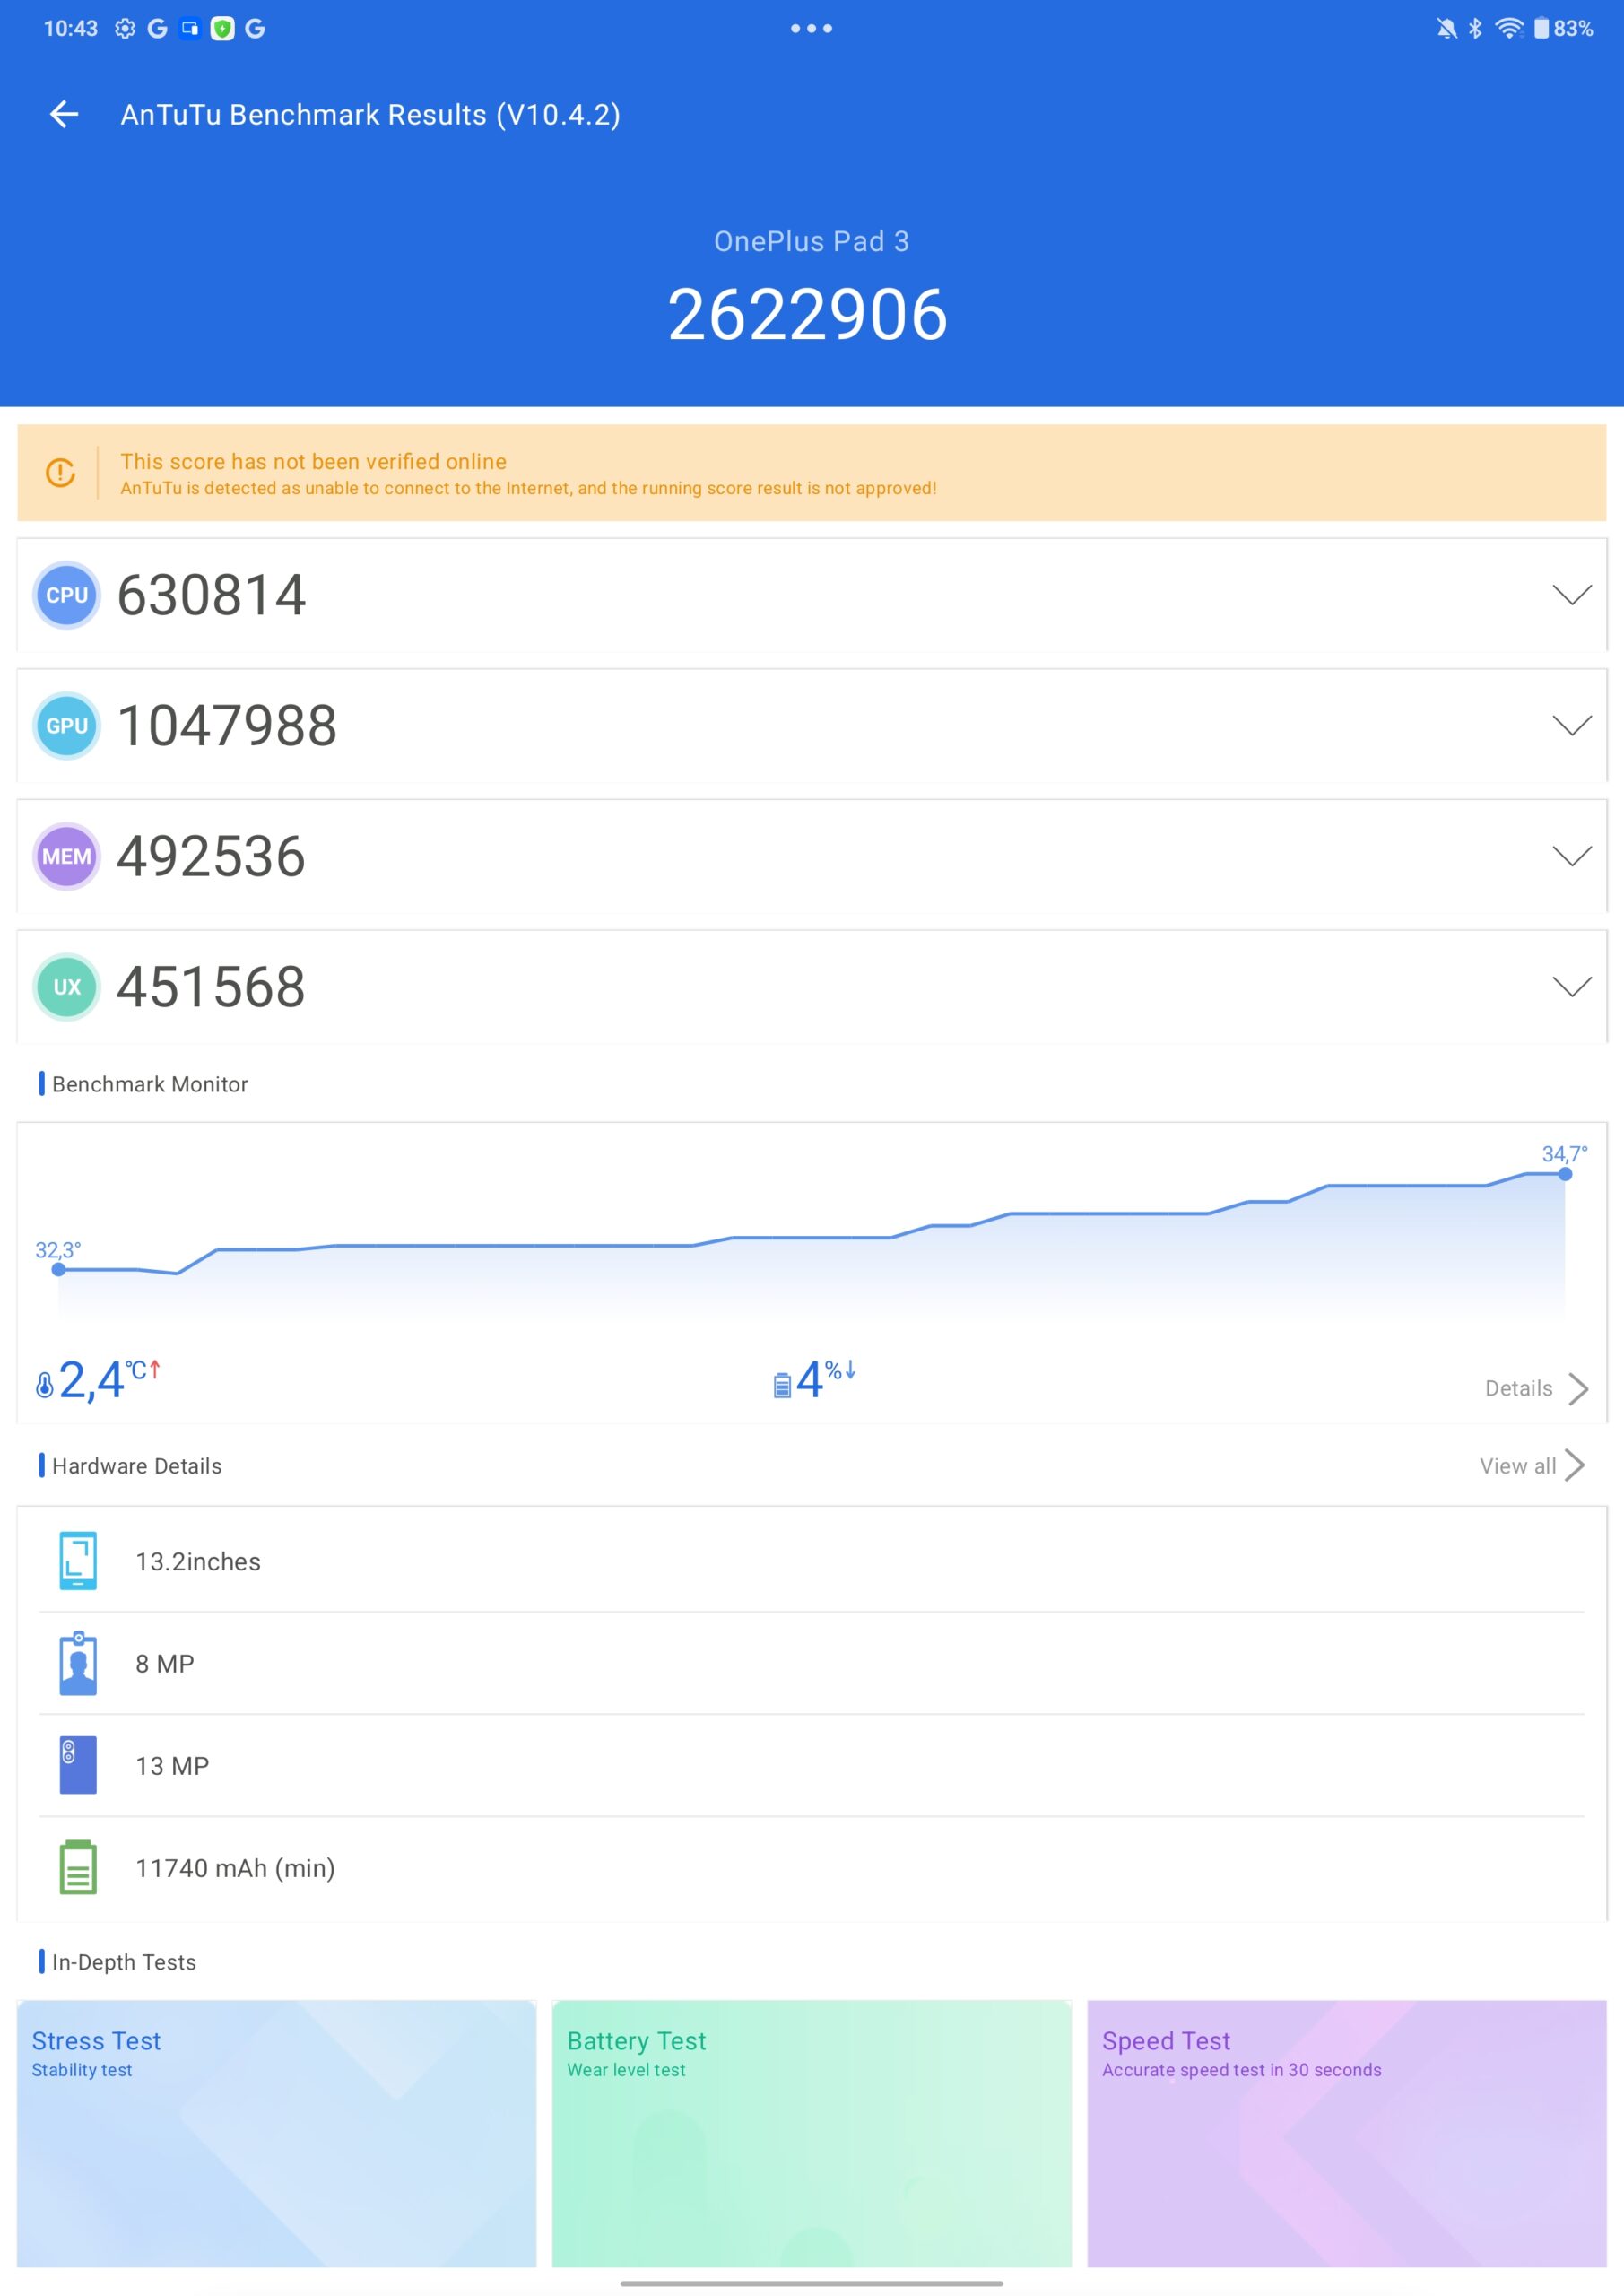Tap the 10:43 clock in status bar
1624x2296 pixels.
[71, 28]
